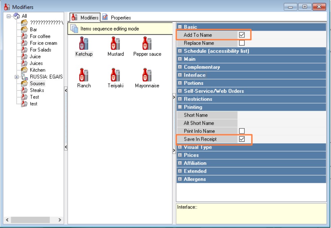The height and width of the screenshot is (228, 331).
Task: Maximize the Modifiers window
Action: [304, 7]
